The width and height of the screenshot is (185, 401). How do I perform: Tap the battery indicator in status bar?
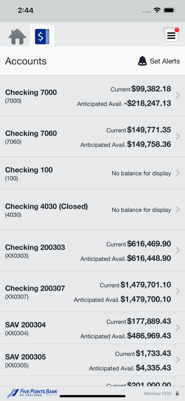click(169, 10)
